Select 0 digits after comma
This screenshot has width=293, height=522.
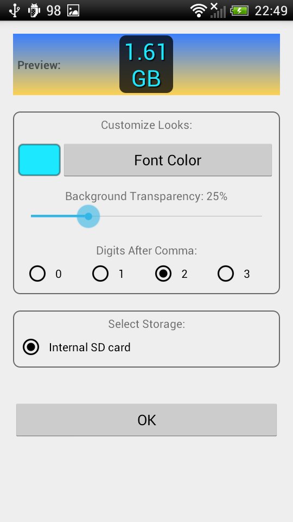point(37,274)
